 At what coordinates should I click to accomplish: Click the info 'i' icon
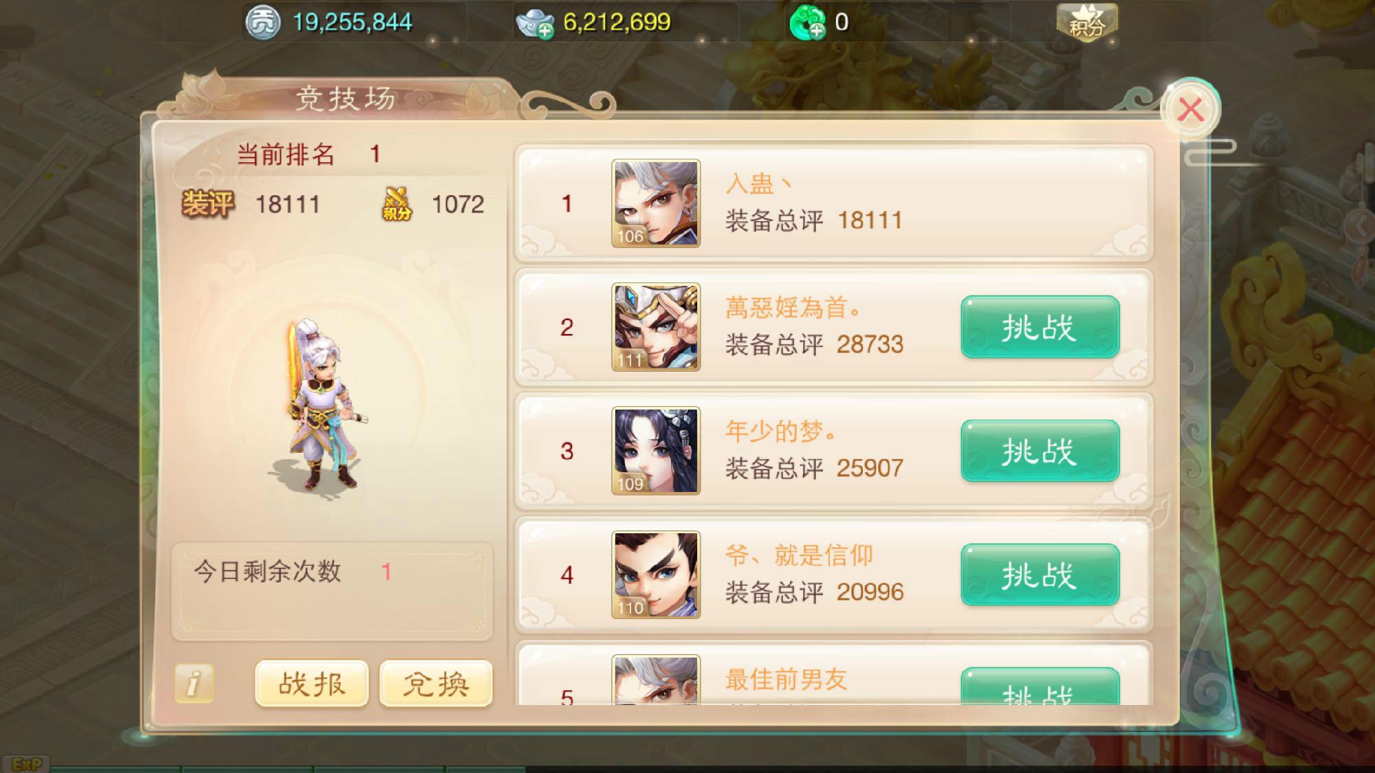click(194, 683)
